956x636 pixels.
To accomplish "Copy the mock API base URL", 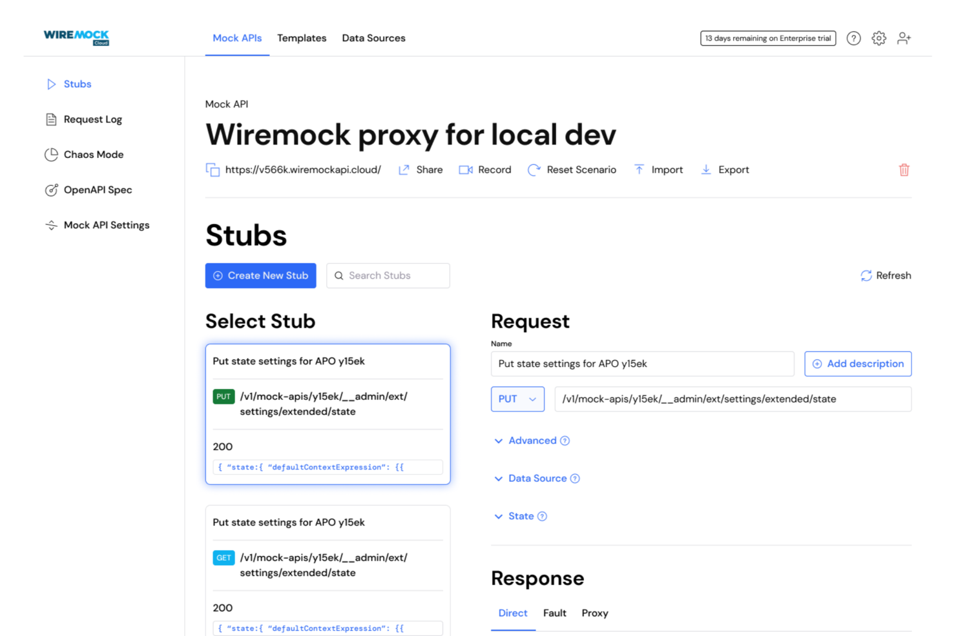I will [x=213, y=169].
